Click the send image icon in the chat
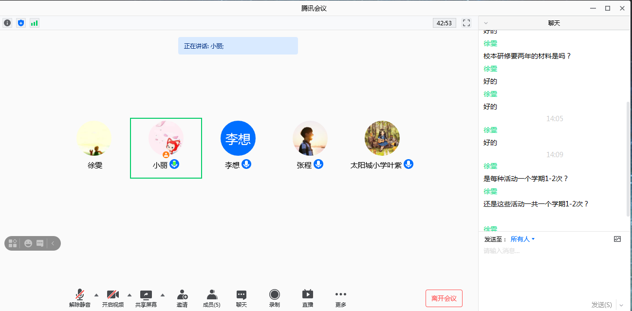Viewport: 632px width, 311px height. pyautogui.click(x=617, y=239)
